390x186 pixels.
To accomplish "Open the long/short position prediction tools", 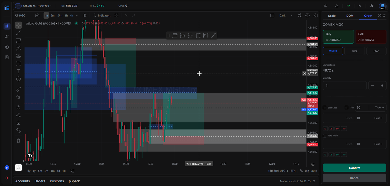I will (x=19, y=56).
